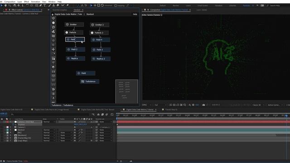Viewport: 290px width, 163px height.
Task: Select the [BG] layer in timeline
Action: [19, 133]
